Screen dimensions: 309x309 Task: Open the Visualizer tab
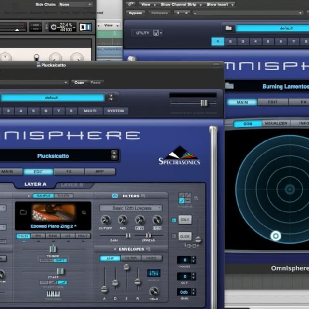click(x=276, y=123)
